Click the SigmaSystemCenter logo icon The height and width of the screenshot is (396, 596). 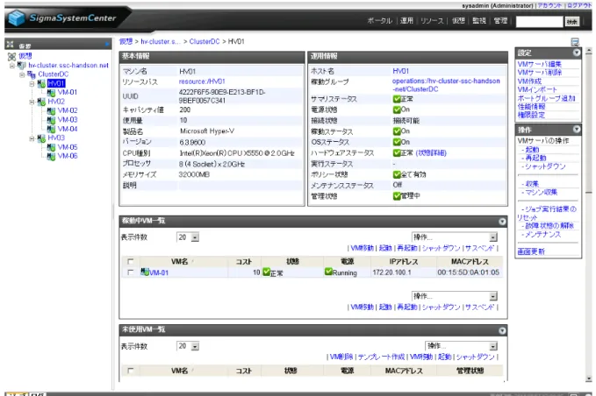(x=17, y=18)
